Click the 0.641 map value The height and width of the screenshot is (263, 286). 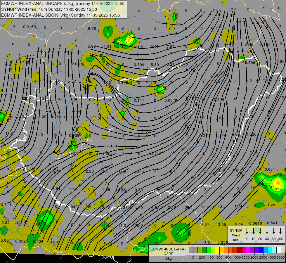click(x=272, y=223)
